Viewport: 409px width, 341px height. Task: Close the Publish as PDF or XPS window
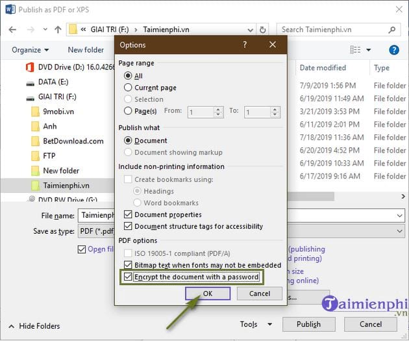tap(399, 10)
